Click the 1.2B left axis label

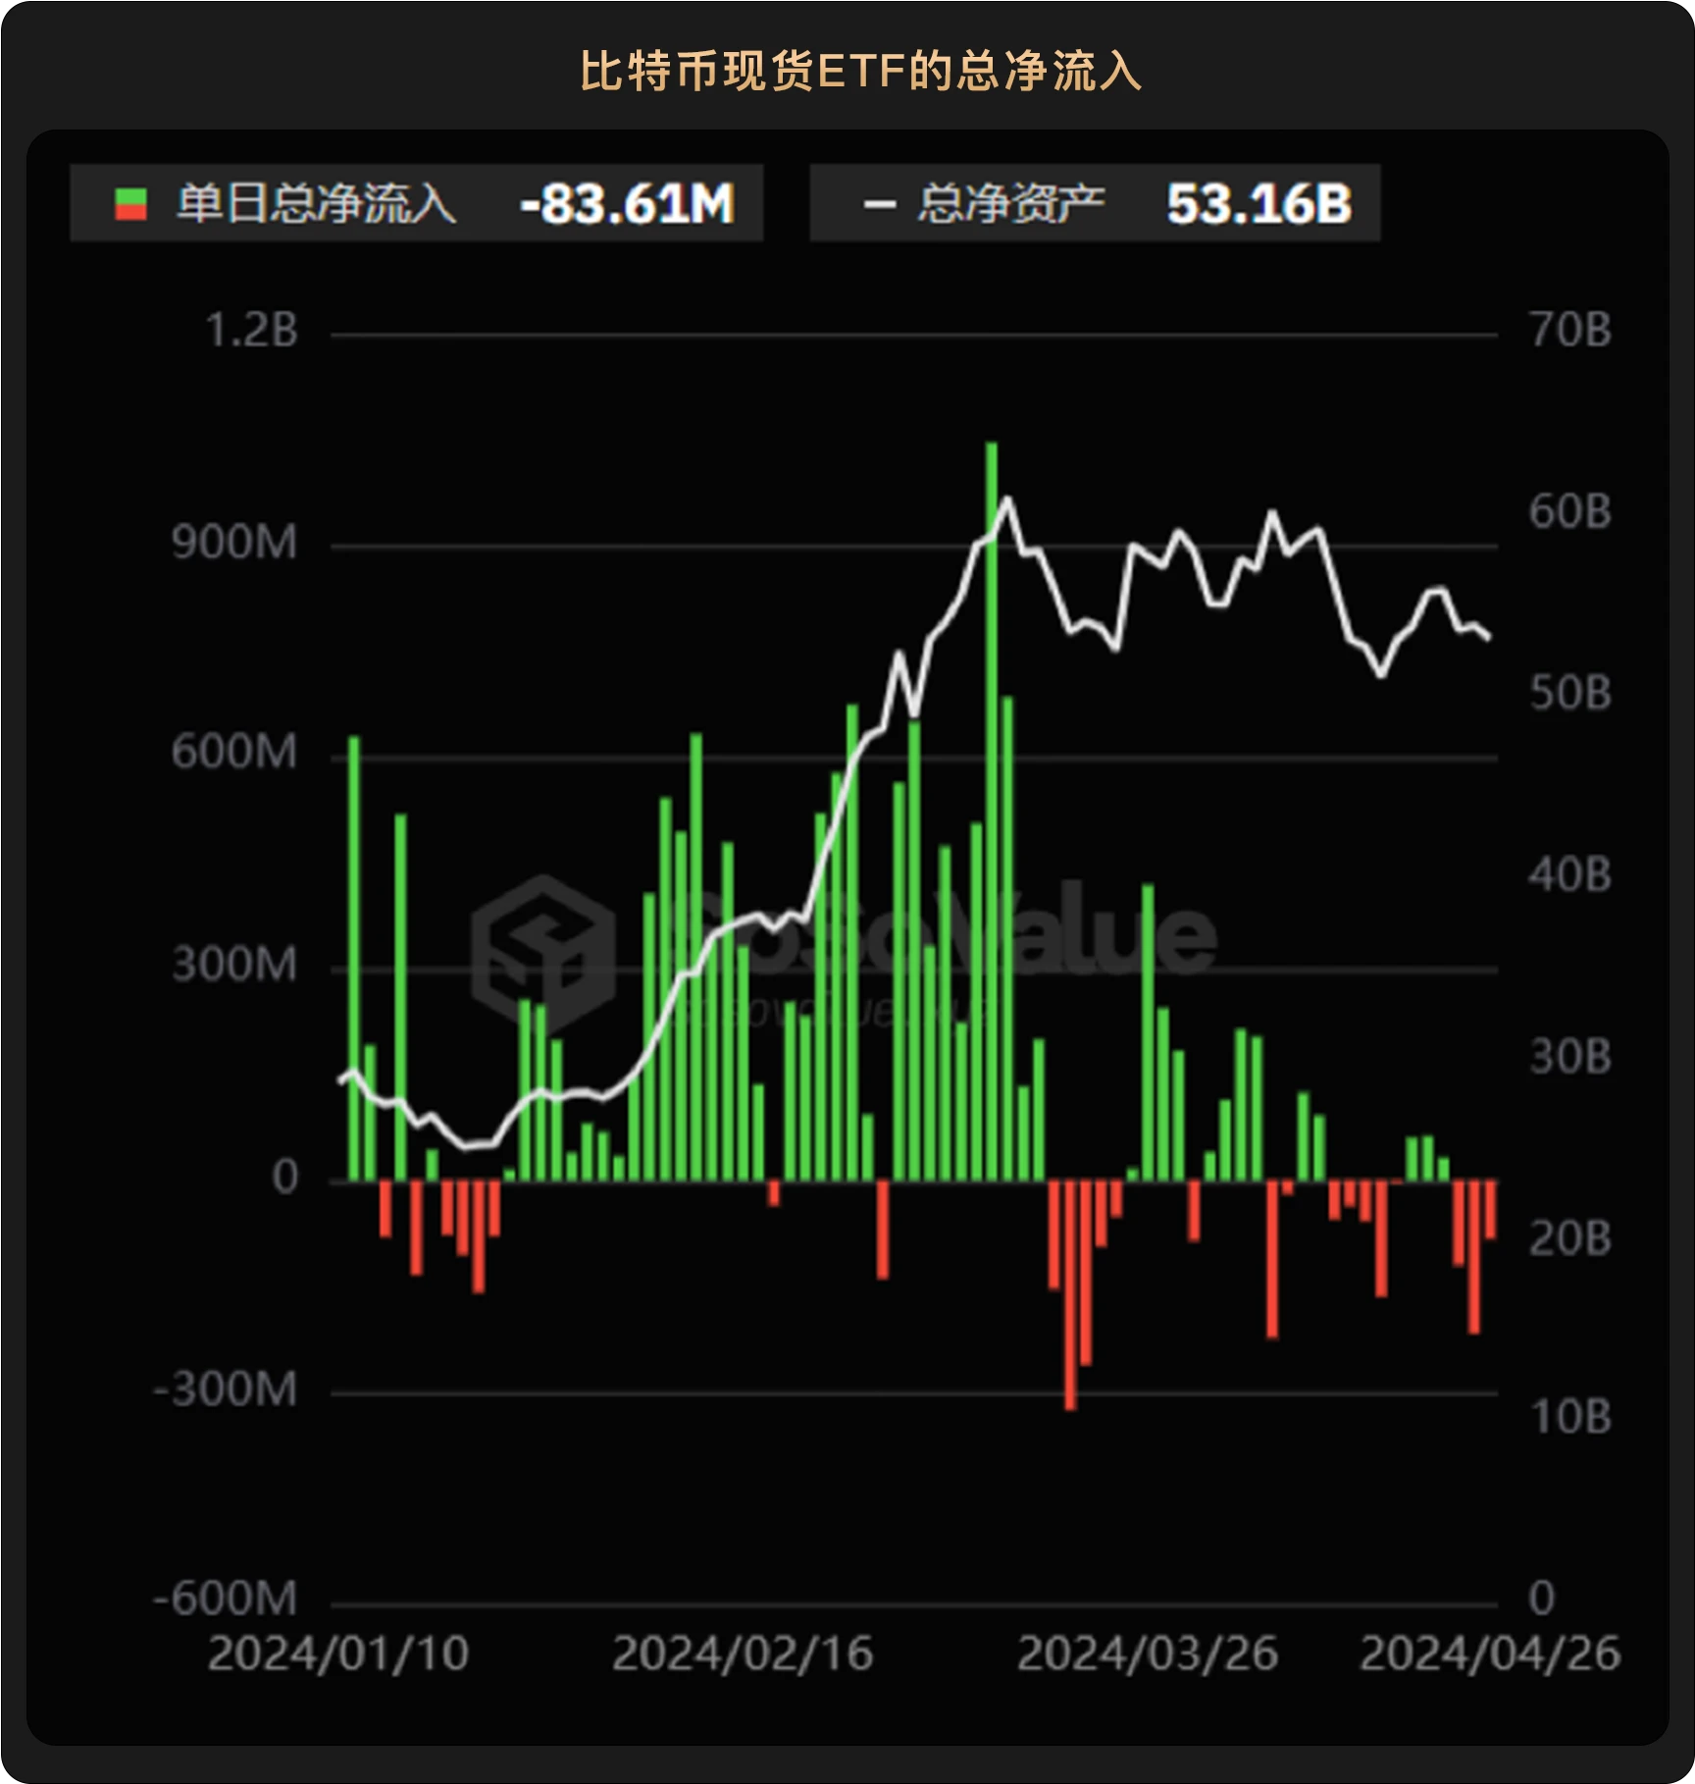click(x=251, y=331)
